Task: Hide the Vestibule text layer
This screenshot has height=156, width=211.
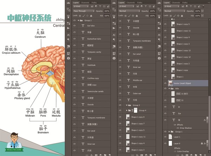Action: [x=75, y=65]
